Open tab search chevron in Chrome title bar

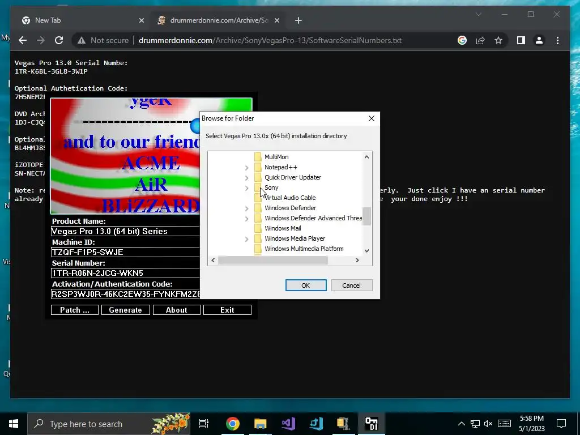pos(478,14)
